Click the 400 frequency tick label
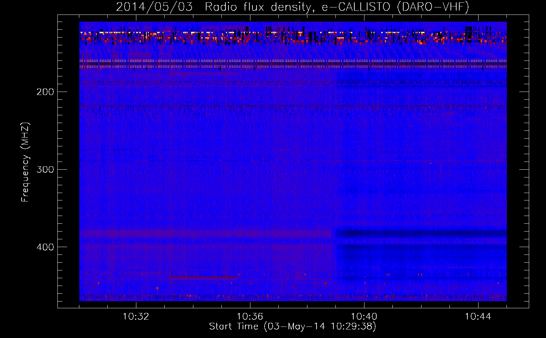 (45, 247)
